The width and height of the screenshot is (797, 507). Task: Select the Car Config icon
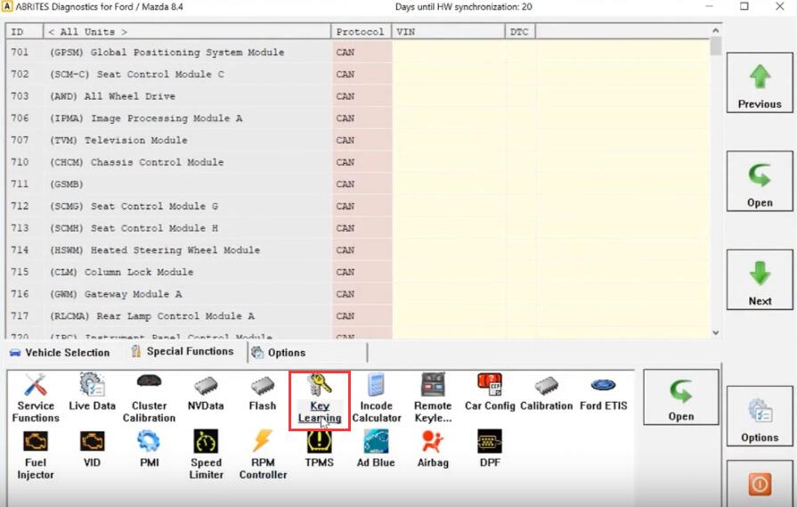point(490,392)
